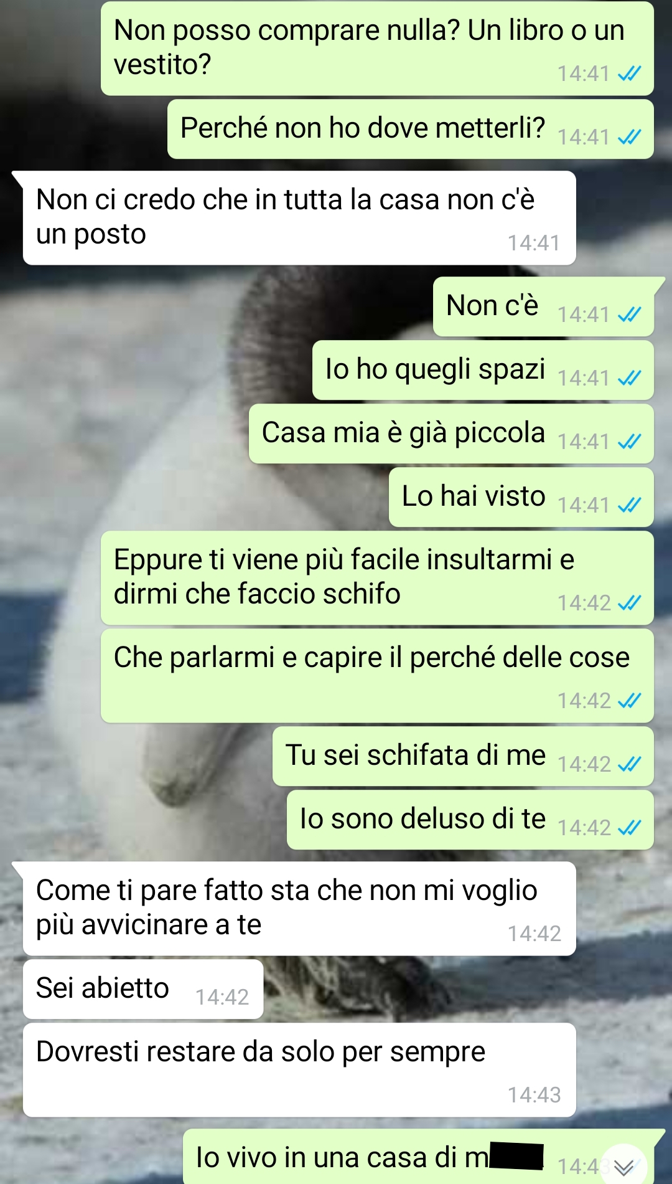Tap blue ticks on 'Perché non ho dove metterli?'
The image size is (672, 1184).
pos(629,137)
